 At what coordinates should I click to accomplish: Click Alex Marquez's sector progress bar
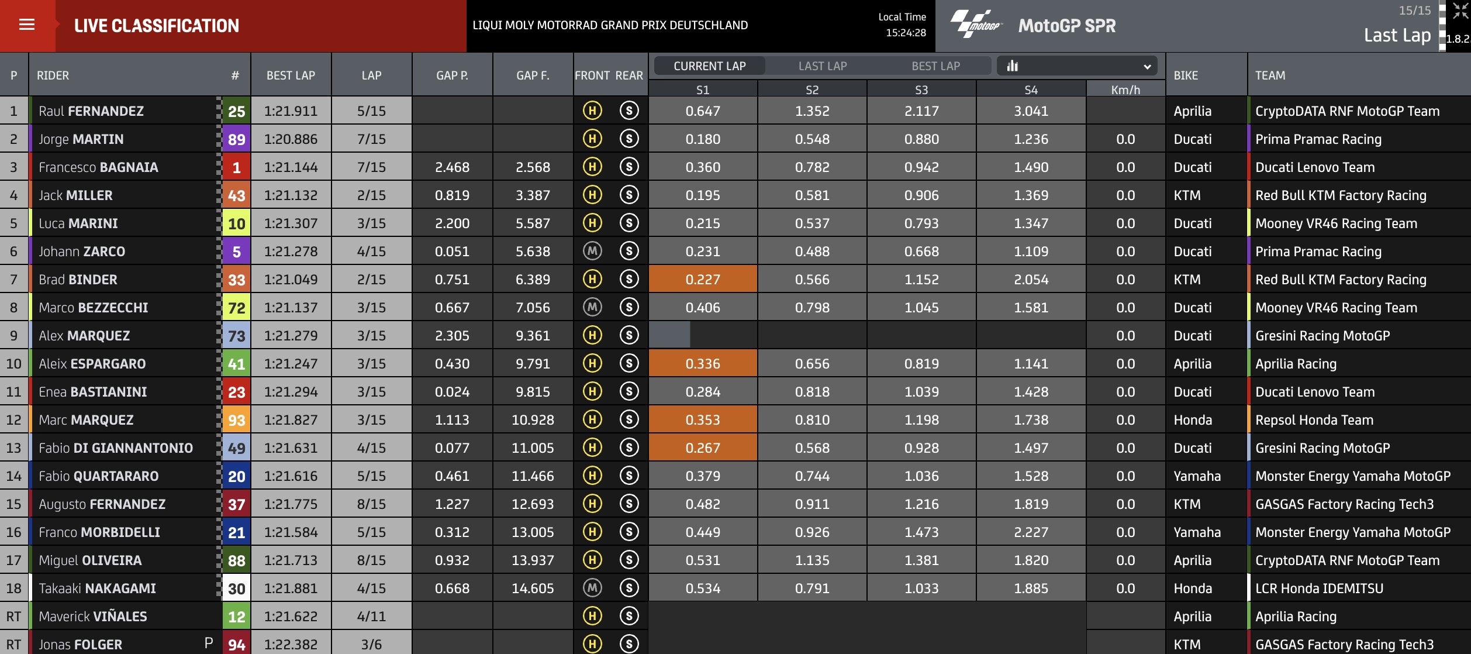point(669,335)
